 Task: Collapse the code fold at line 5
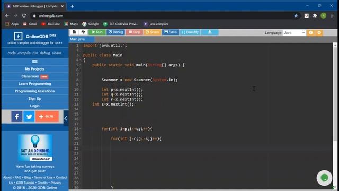click(x=81, y=65)
